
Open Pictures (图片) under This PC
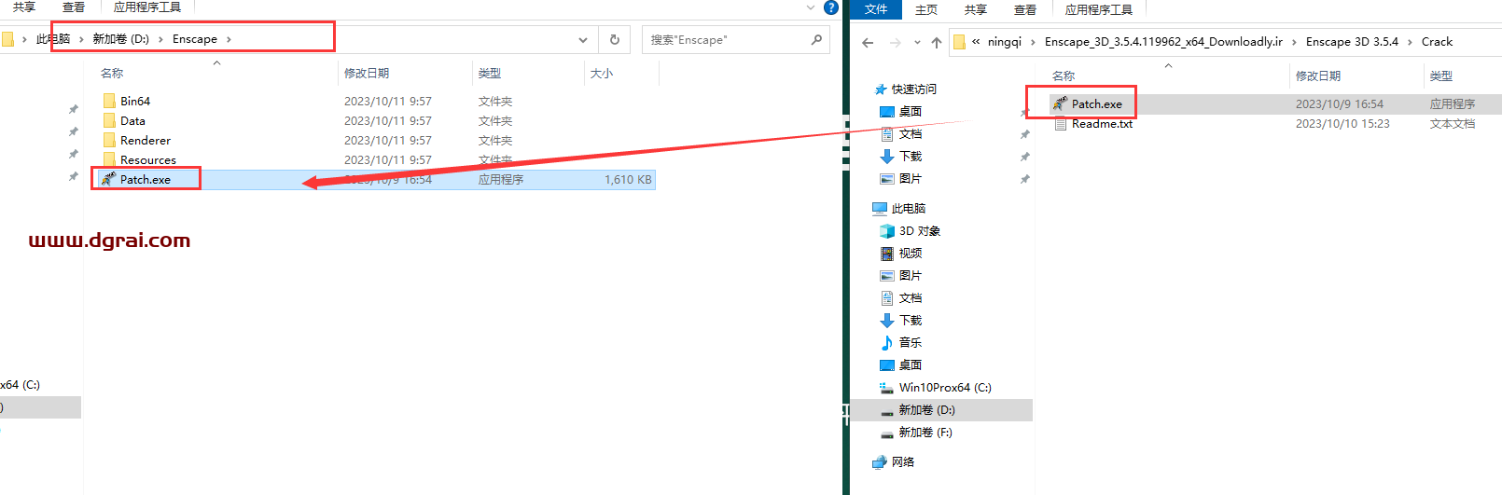coord(902,276)
